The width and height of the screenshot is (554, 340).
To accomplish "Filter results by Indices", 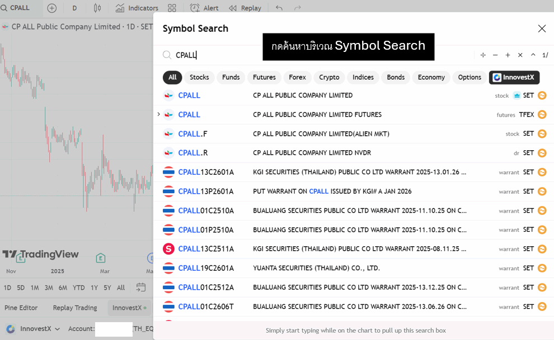I will (363, 77).
